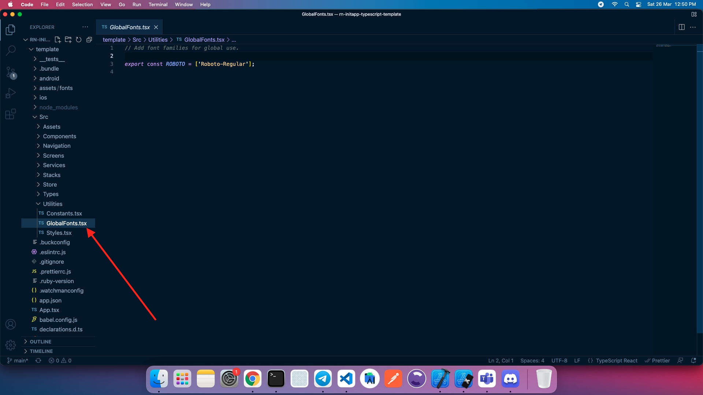This screenshot has width=703, height=395.
Task: Click Src in the breadcrumb path
Action: 137,39
